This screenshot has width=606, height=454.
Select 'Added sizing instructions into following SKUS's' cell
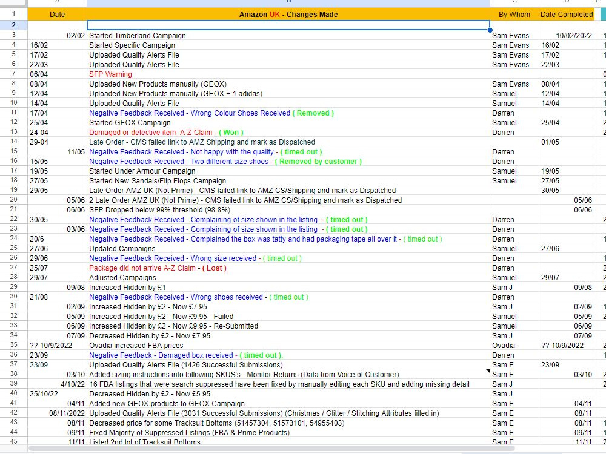(288, 375)
